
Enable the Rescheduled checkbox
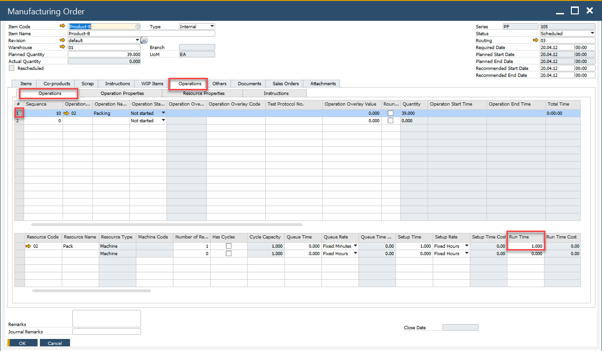click(12, 68)
